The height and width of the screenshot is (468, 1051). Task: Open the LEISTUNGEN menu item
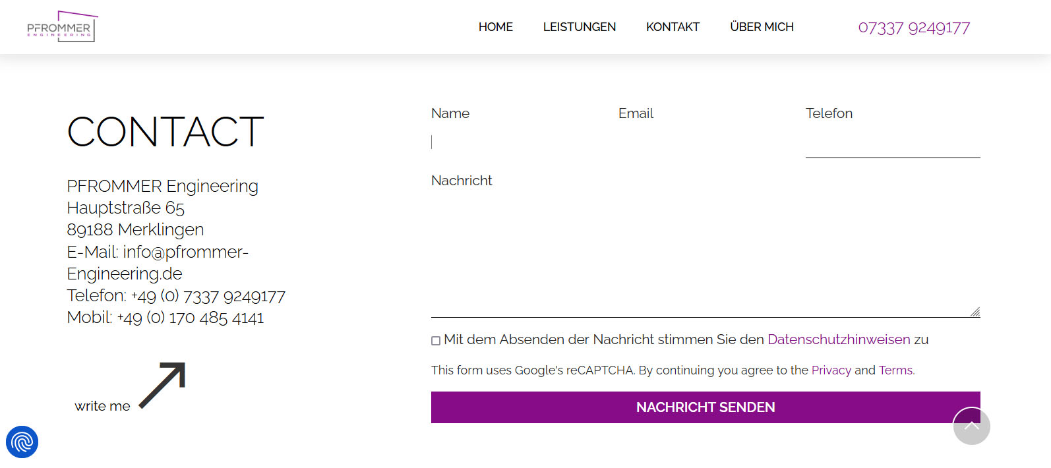(x=579, y=27)
